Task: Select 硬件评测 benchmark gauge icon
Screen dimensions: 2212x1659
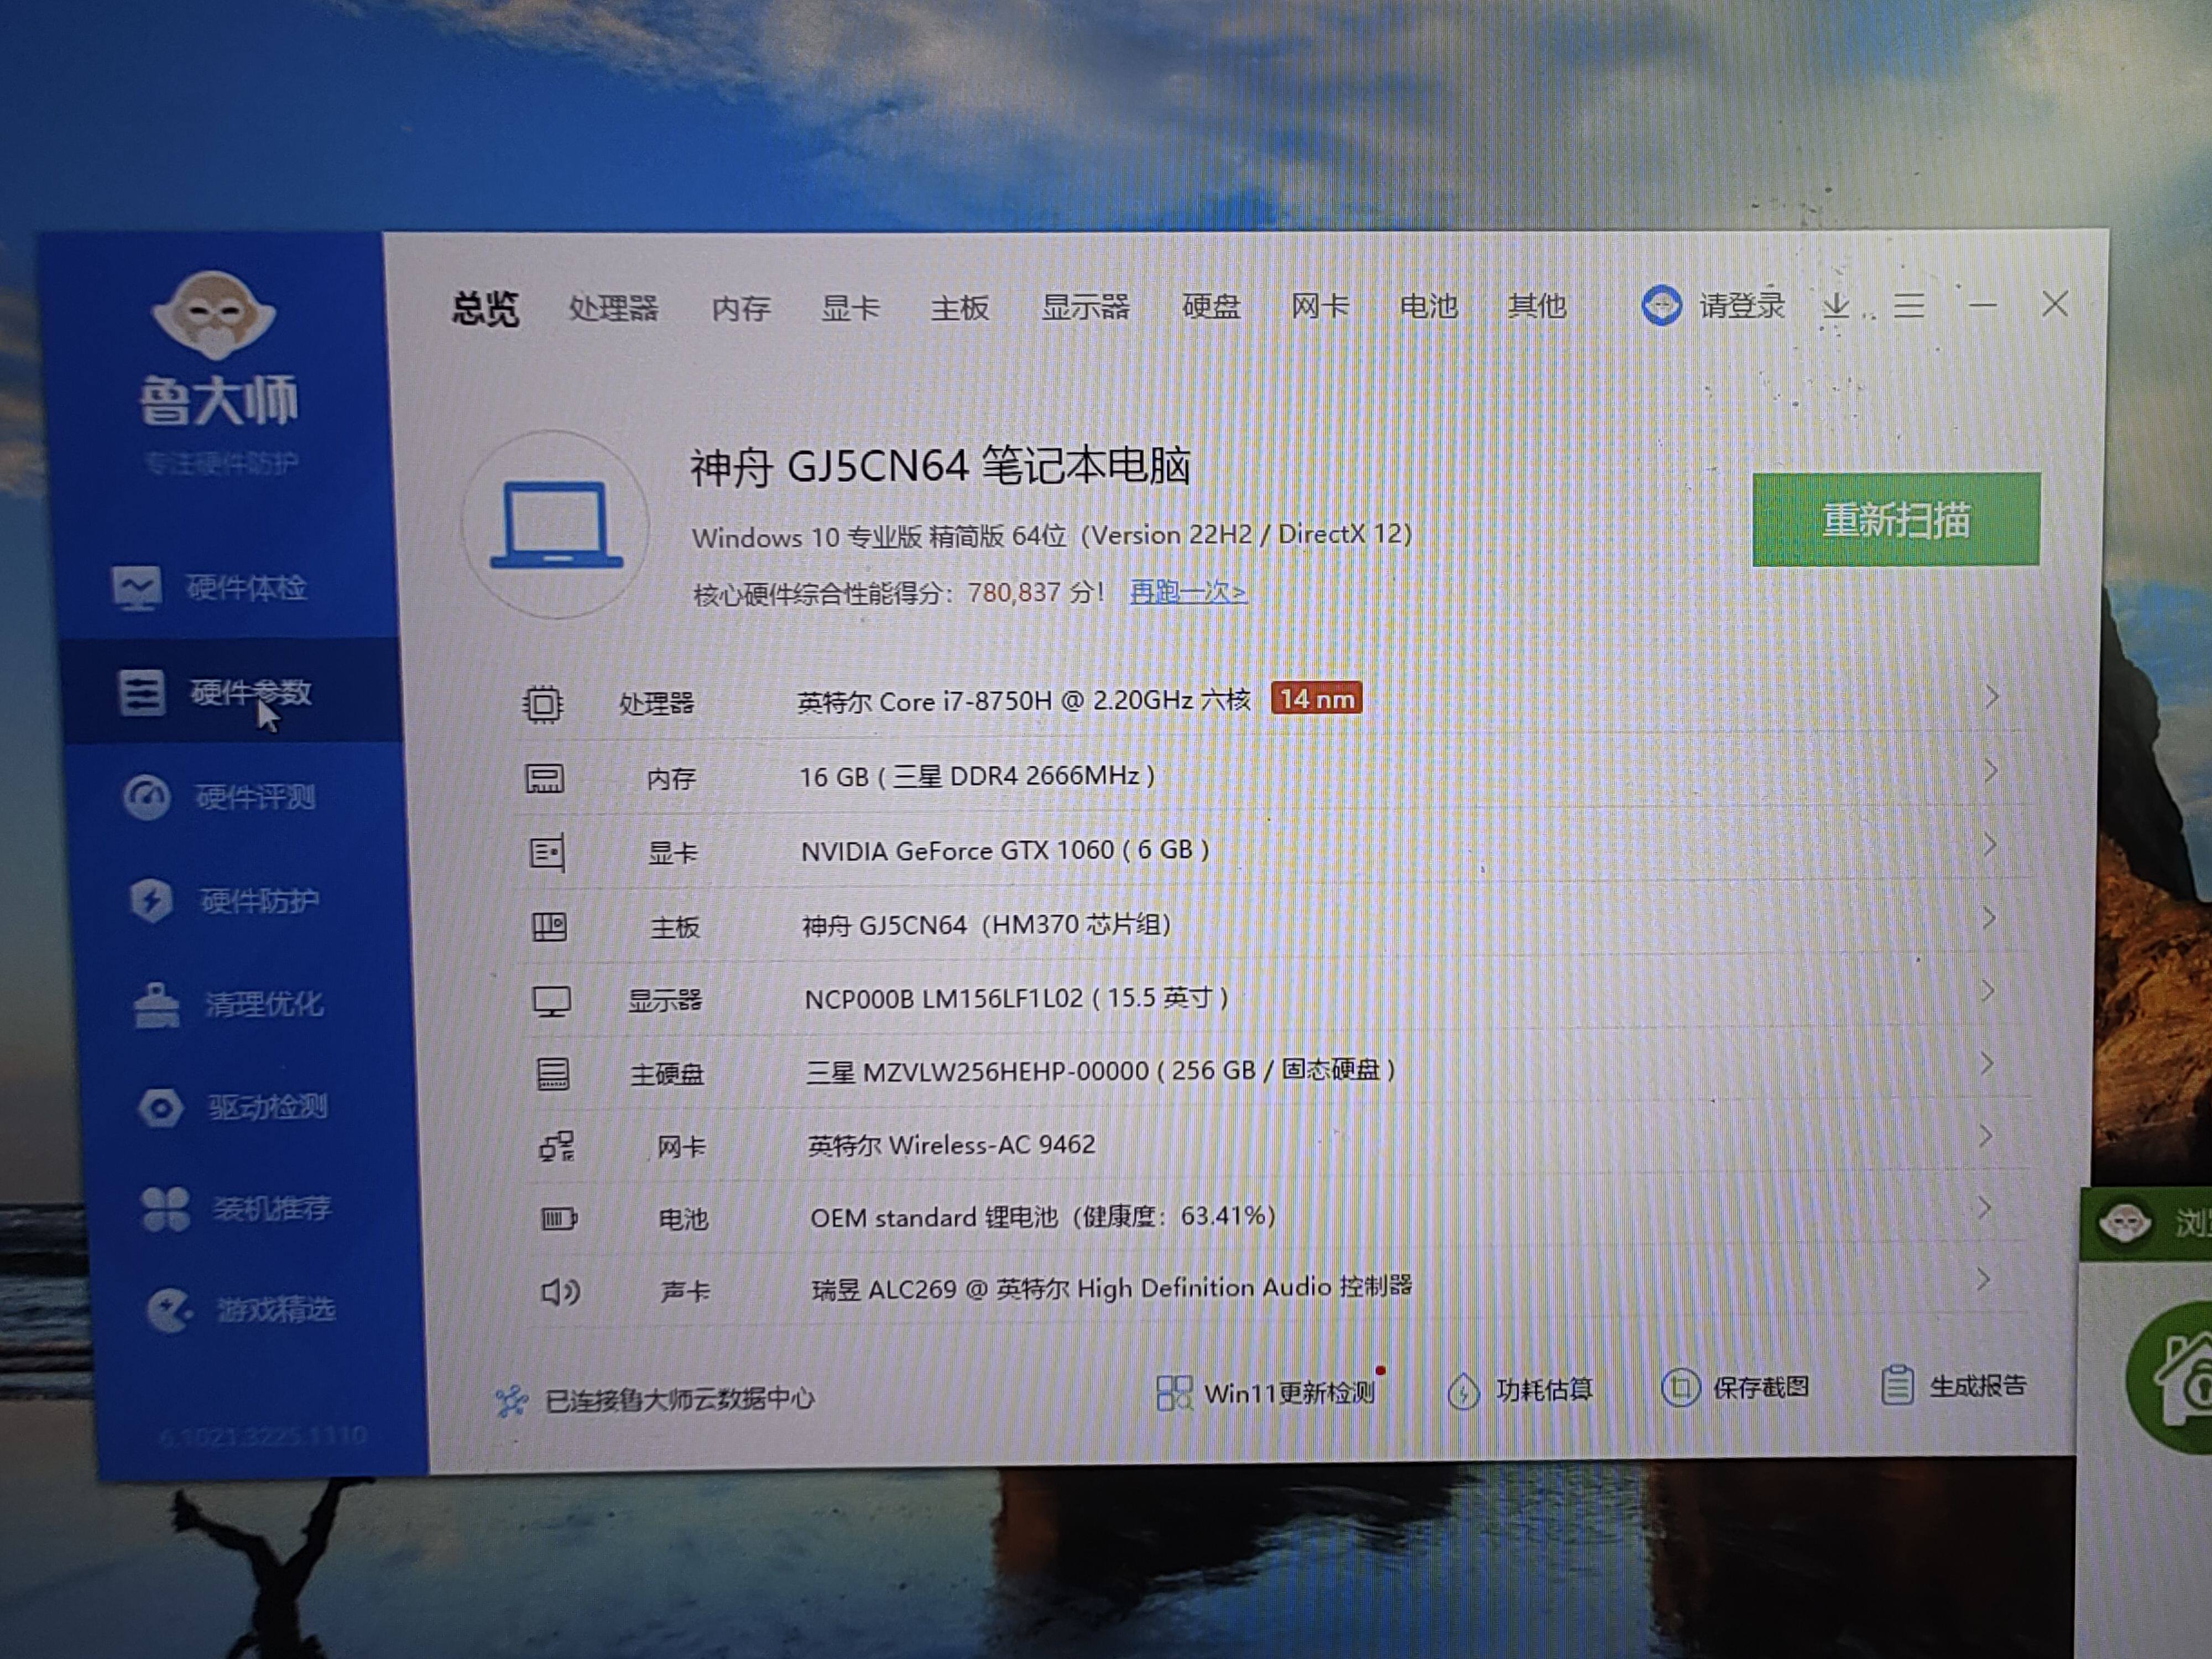Action: pyautogui.click(x=147, y=798)
